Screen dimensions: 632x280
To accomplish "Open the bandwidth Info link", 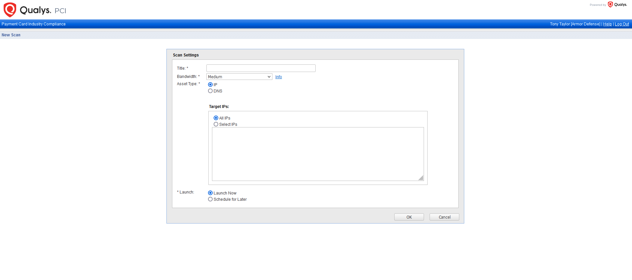I will (x=278, y=77).
